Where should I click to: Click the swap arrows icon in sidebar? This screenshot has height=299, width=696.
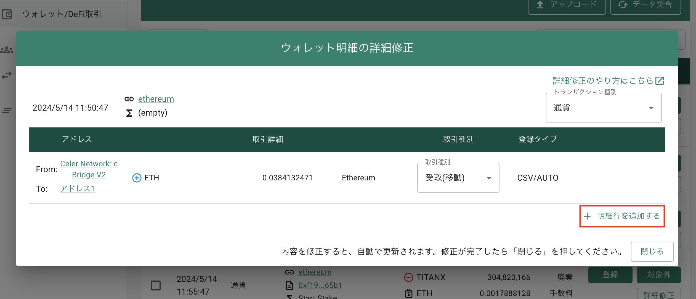pos(7,75)
